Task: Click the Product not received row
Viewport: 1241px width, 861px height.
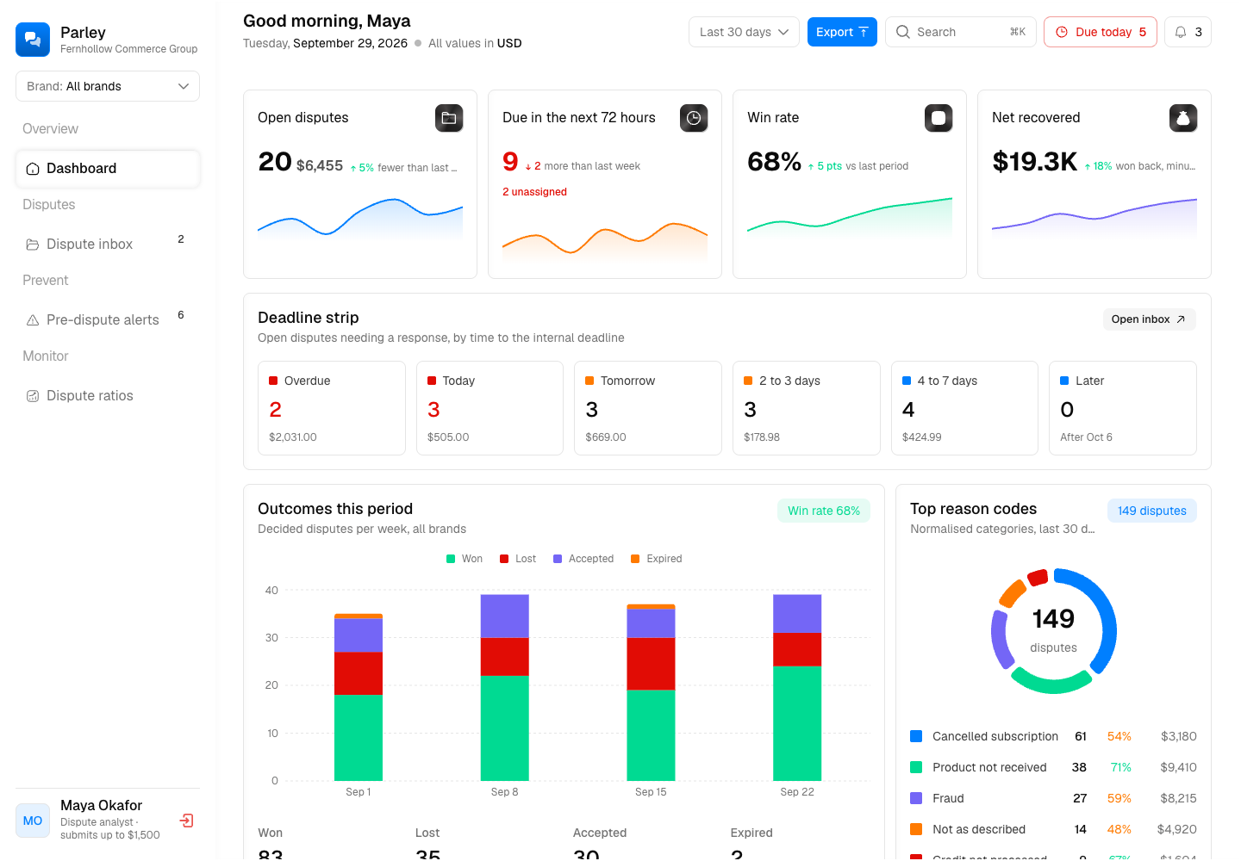Action: pyautogui.click(x=1053, y=767)
